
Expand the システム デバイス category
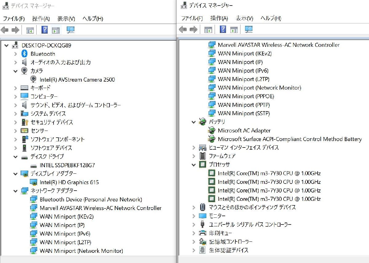pyautogui.click(x=16, y=114)
